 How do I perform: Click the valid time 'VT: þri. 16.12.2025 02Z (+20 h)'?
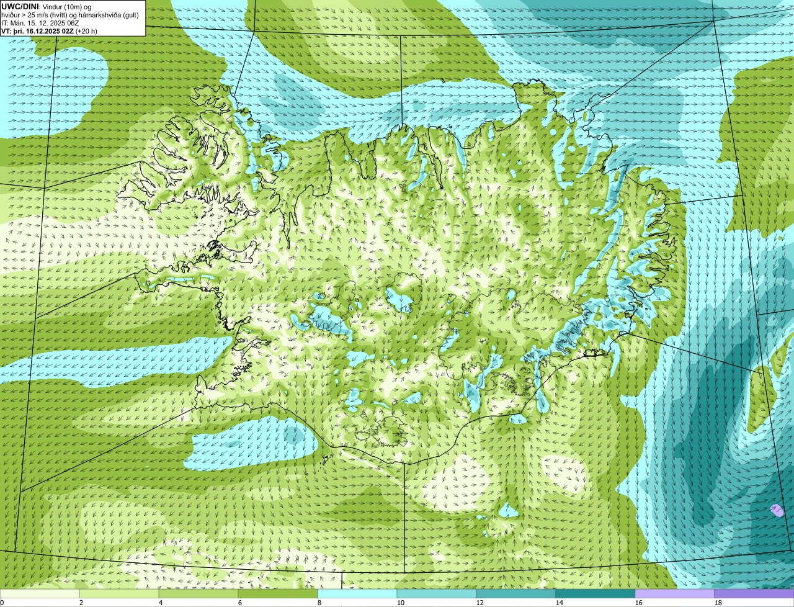tap(50, 30)
